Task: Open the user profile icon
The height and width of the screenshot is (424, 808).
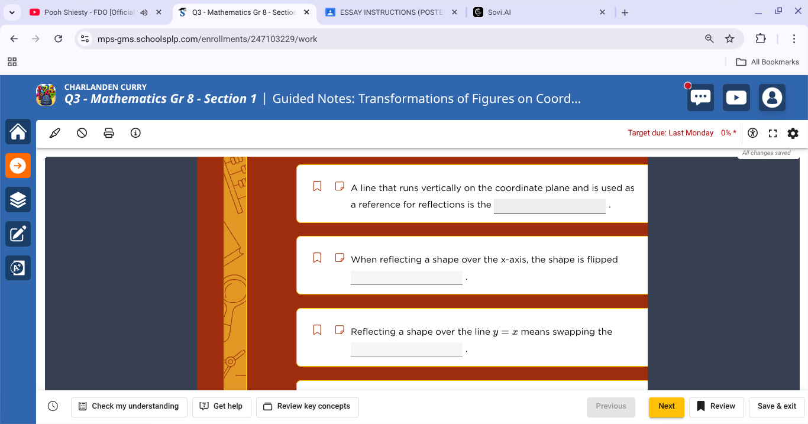Action: click(772, 98)
